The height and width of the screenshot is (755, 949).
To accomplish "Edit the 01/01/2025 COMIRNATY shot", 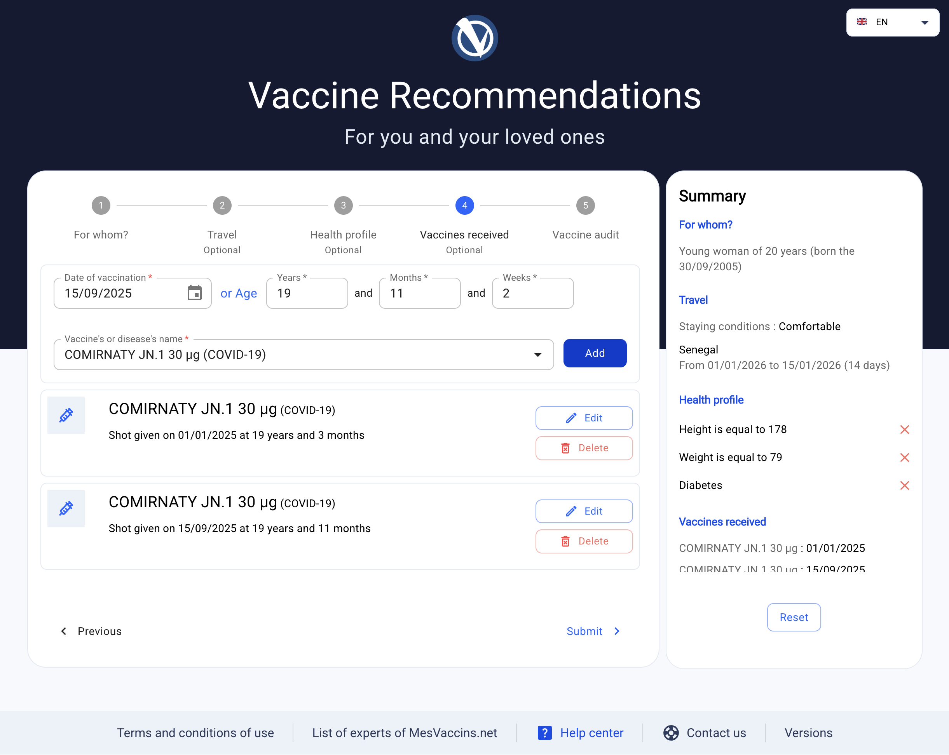I will click(x=584, y=418).
